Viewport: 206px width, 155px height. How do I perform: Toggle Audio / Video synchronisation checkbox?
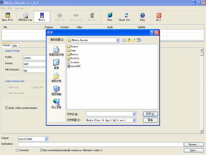[x=7, y=108]
